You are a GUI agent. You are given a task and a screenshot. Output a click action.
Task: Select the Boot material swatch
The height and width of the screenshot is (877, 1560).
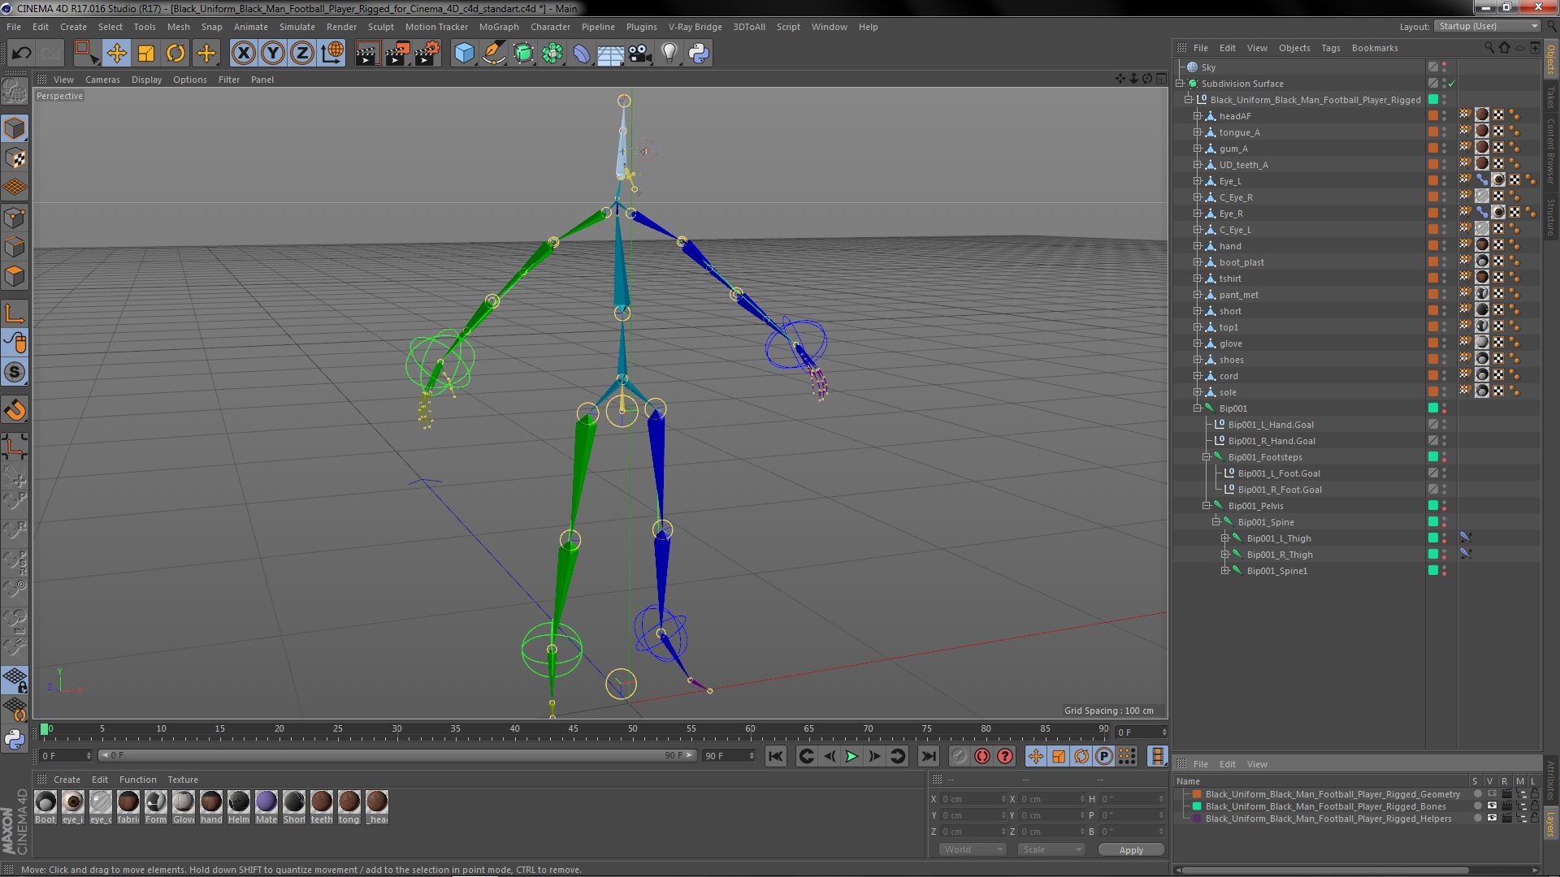[45, 802]
